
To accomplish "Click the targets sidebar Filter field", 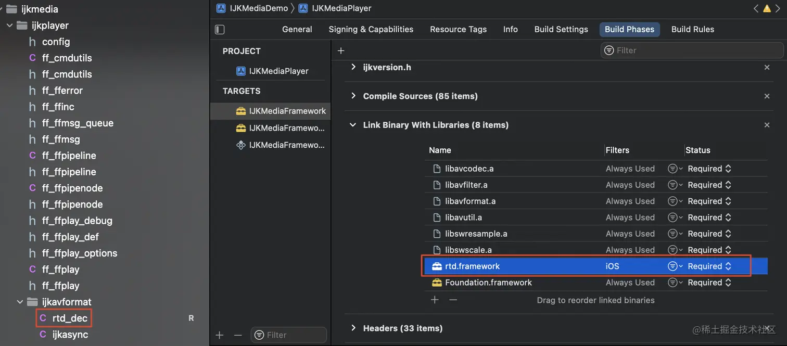I will click(x=289, y=335).
